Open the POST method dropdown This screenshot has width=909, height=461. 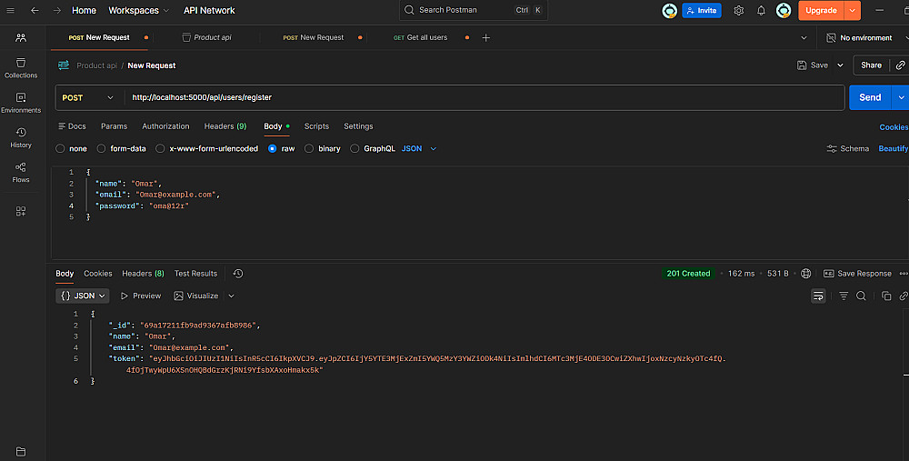tap(88, 97)
